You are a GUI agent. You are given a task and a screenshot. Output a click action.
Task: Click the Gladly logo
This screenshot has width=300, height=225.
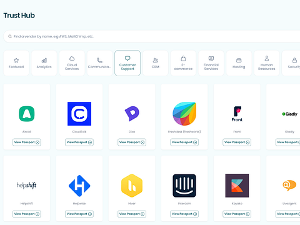coord(289,114)
